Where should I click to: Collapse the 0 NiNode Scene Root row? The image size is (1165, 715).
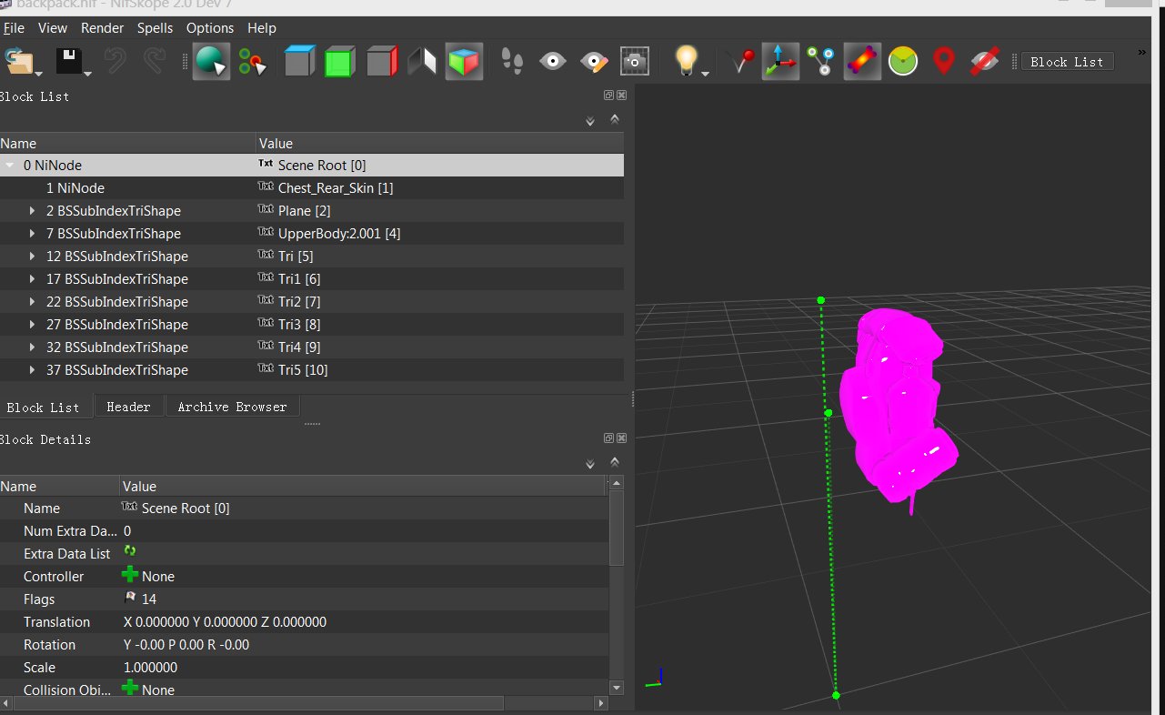(x=10, y=166)
